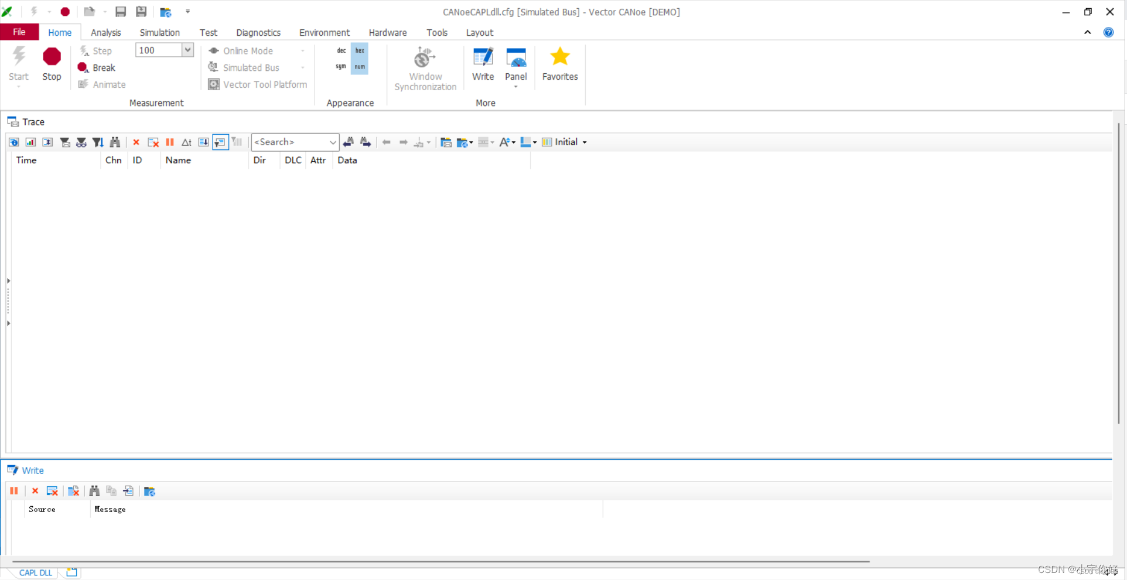1127x580 pixels.
Task: Switch to the Analysis ribbon tab
Action: [x=106, y=32]
